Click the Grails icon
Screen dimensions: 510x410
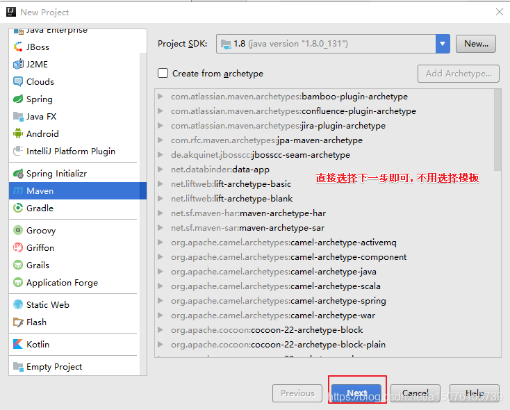click(18, 265)
